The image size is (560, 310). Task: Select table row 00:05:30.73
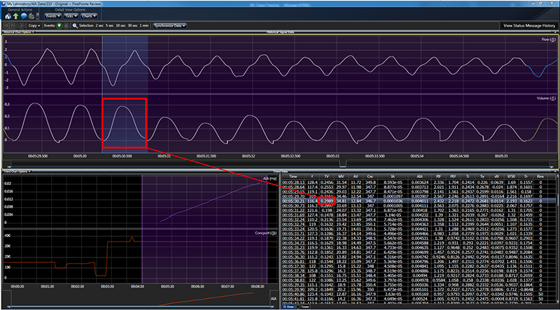pyautogui.click(x=418, y=206)
